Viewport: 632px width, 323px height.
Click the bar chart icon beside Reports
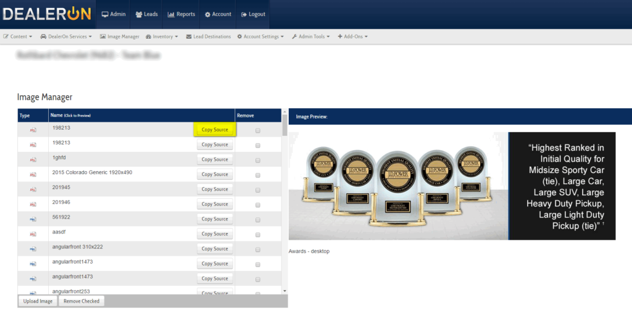[x=171, y=15]
